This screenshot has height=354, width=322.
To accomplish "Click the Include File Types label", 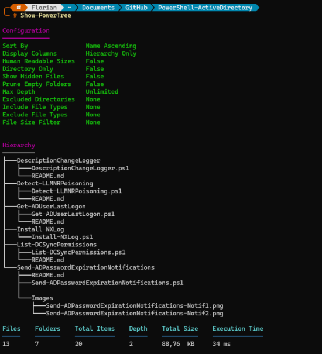I will [35, 107].
